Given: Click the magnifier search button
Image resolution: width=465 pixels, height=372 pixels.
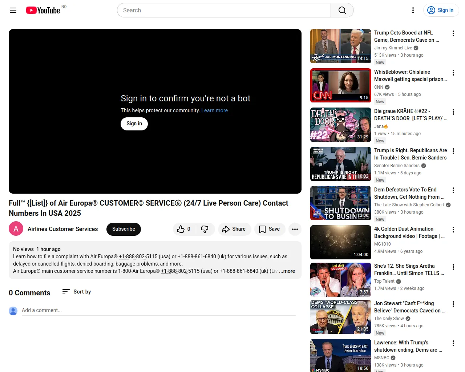Looking at the screenshot, I should pos(342,10).
